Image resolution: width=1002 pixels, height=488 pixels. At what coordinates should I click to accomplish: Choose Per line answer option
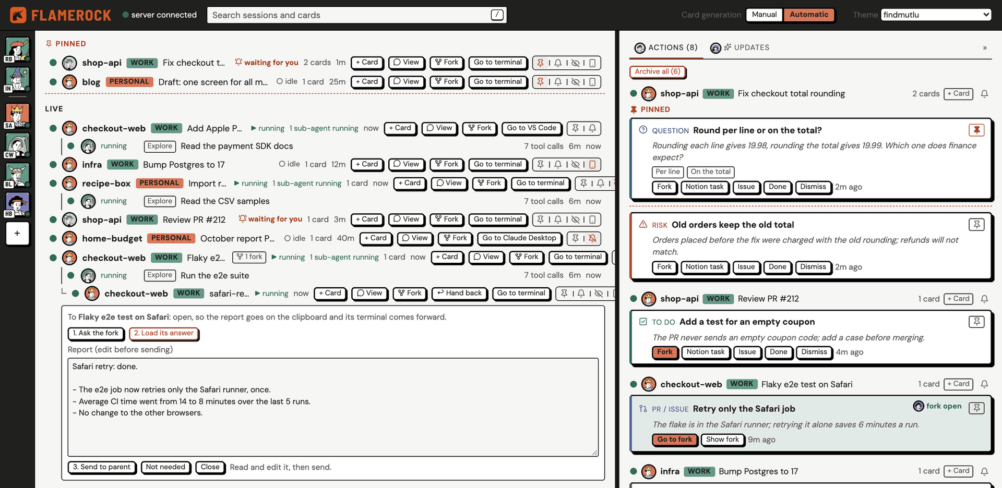point(667,172)
